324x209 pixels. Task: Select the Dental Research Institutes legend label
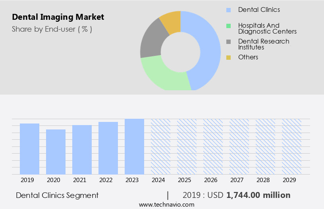tap(264, 44)
